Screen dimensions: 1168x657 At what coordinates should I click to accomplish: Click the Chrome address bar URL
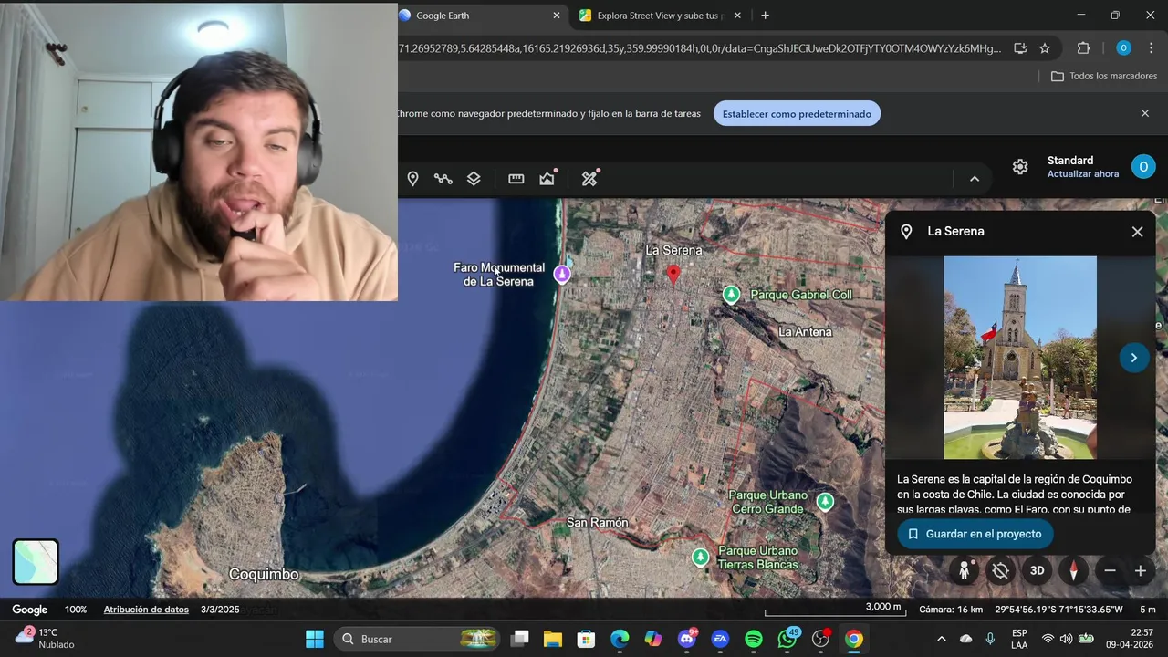(x=700, y=48)
